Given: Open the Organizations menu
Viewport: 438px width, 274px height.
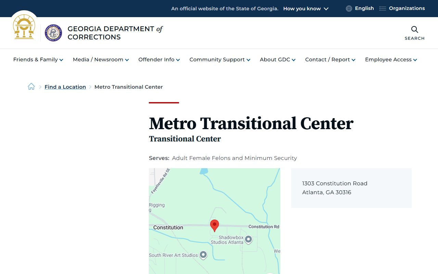Looking at the screenshot, I should (x=407, y=8).
